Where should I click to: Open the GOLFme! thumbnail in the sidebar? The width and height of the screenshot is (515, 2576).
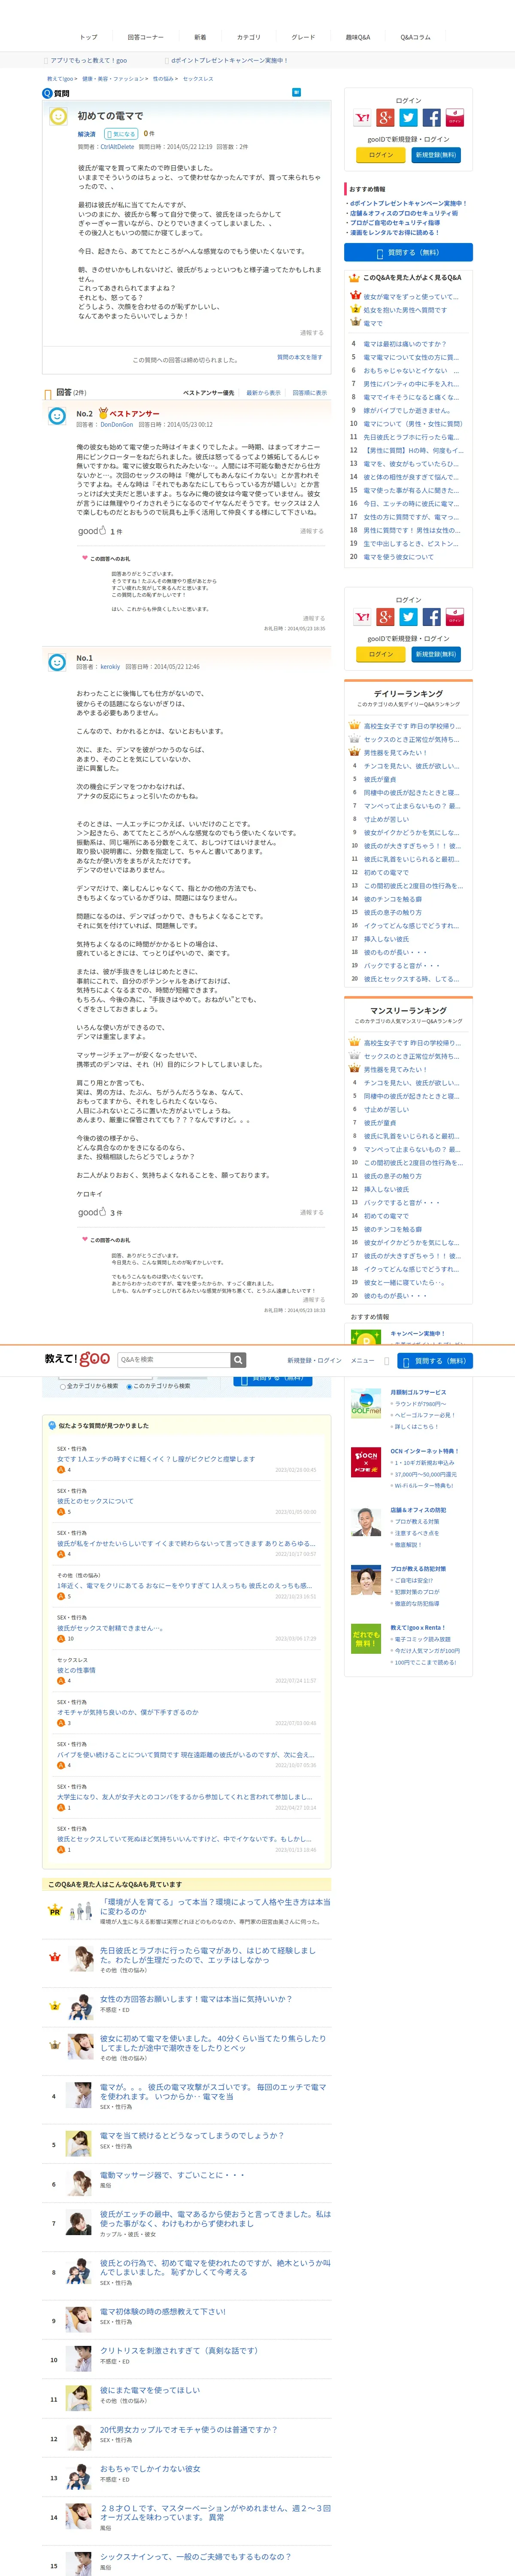coord(366,1404)
